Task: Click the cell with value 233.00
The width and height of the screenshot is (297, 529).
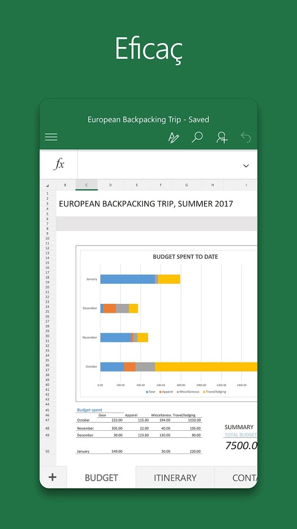Action: pyautogui.click(x=117, y=420)
